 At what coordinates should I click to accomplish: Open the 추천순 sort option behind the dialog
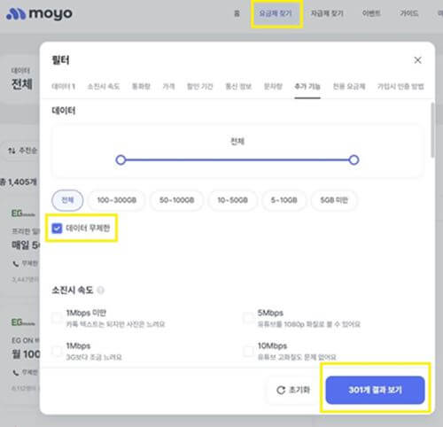pyautogui.click(x=22, y=151)
